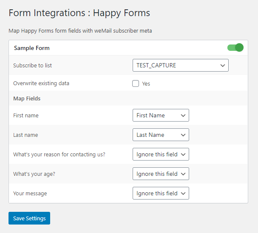This screenshot has height=233, width=258.
Task: Click the Subscribe to list label
Action: coord(32,65)
